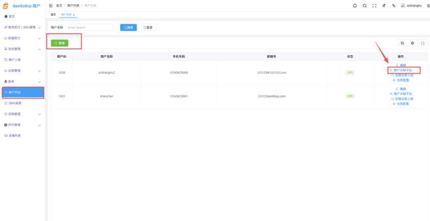Select GMV报表 in the sidebar
The image size is (430, 221).
tap(15, 103)
